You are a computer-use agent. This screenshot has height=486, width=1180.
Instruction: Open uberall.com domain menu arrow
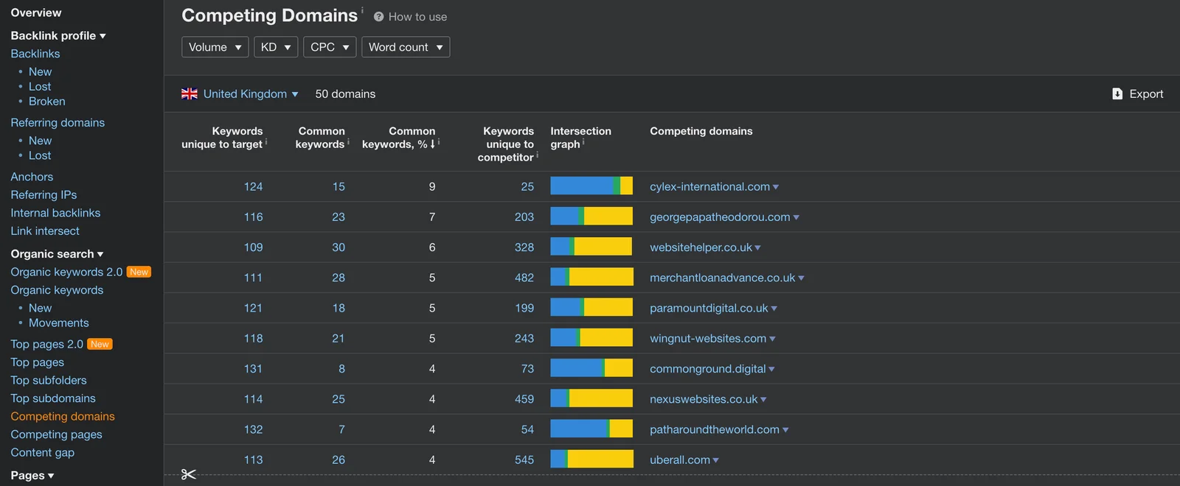click(x=716, y=461)
